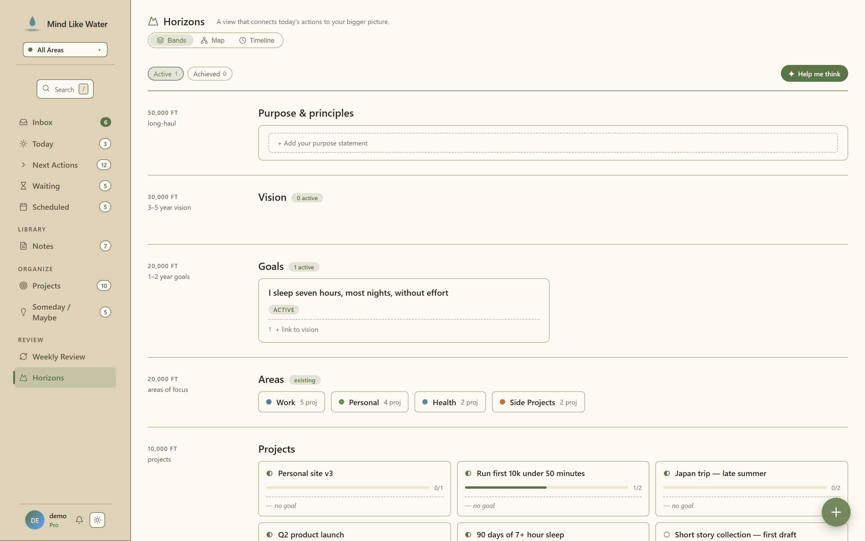Screen dimensions: 865x541
Task: Click the Horizons mountain icon in sidebar
Action: tap(23, 377)
